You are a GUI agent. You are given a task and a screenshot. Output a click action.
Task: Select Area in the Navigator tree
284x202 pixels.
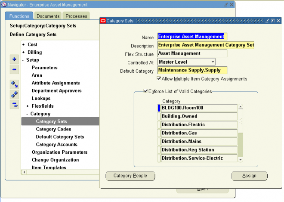click(37, 75)
